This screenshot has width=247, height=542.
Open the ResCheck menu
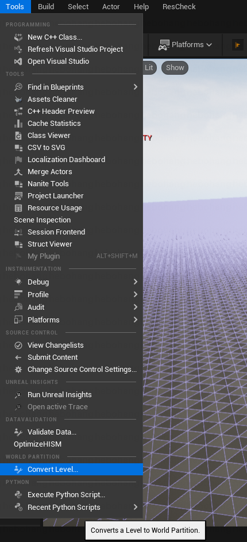[179, 6]
